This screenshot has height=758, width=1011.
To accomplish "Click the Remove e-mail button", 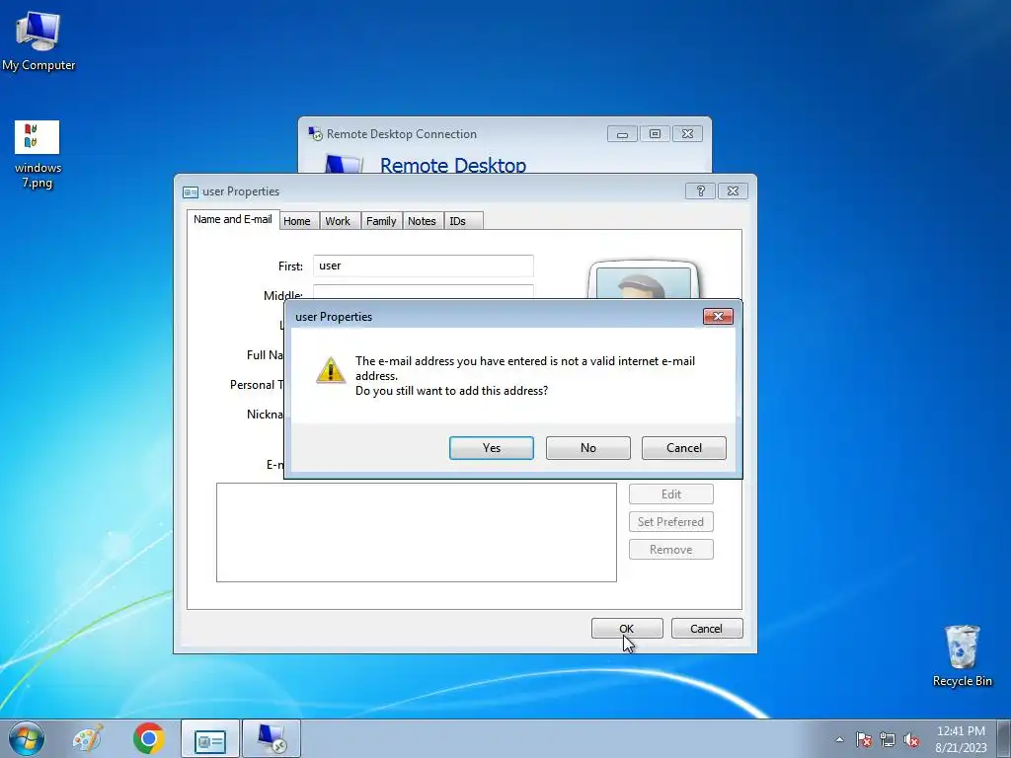I will 671,550.
